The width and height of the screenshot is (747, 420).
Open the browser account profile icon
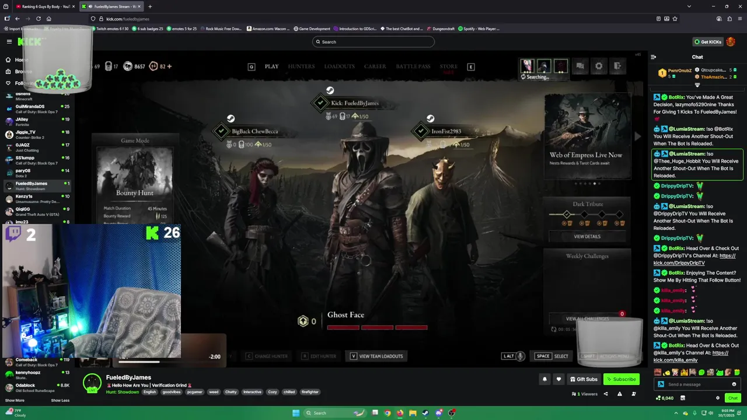coord(719,19)
